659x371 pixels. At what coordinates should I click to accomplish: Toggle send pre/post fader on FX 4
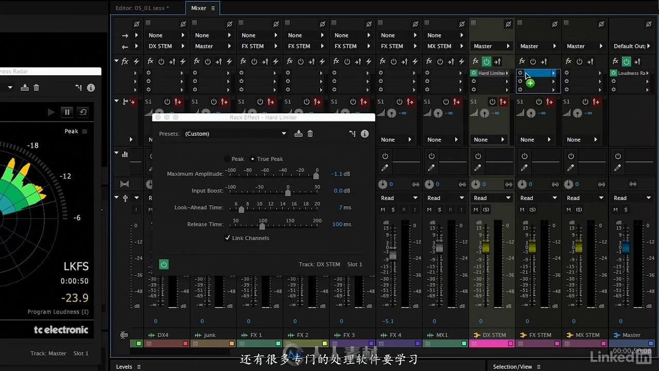coord(410,102)
